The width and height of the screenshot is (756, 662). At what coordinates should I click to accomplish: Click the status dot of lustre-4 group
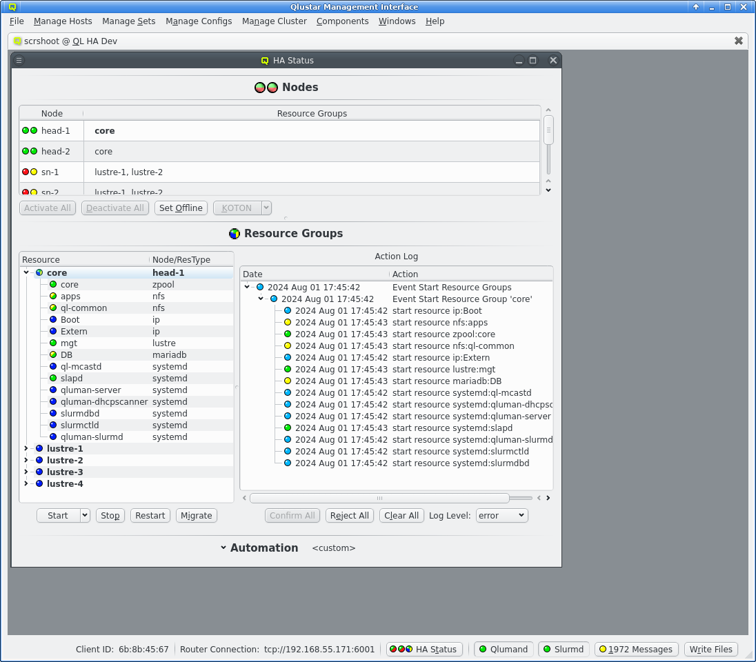[x=39, y=483]
